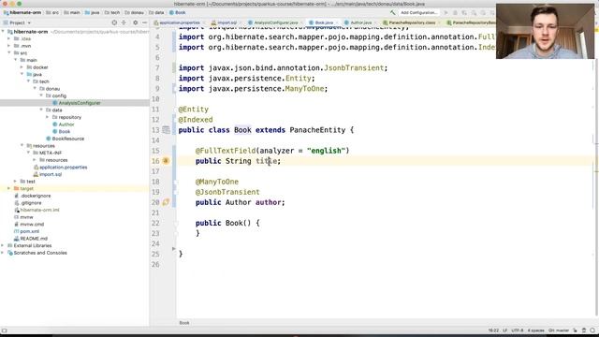This screenshot has width=599, height=337.
Task: Select application.properties in project tree
Action: pyautogui.click(x=63, y=168)
